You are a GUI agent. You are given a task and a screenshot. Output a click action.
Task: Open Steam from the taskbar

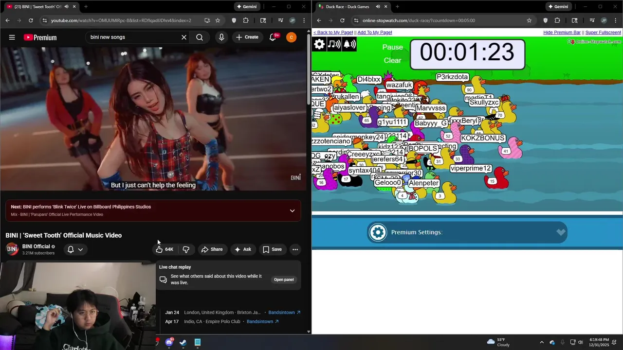pos(183,342)
